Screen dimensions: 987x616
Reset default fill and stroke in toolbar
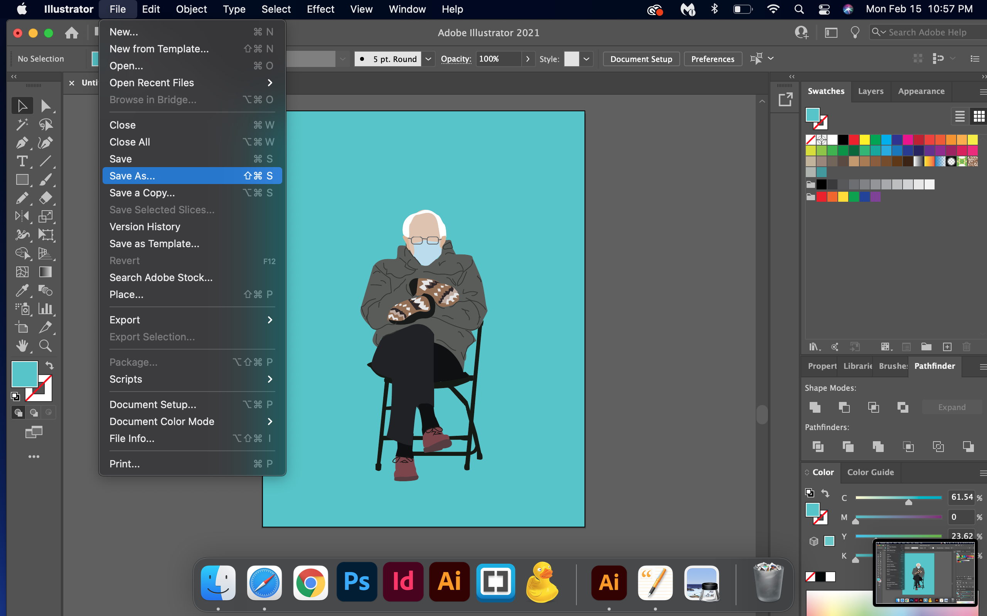pos(15,396)
